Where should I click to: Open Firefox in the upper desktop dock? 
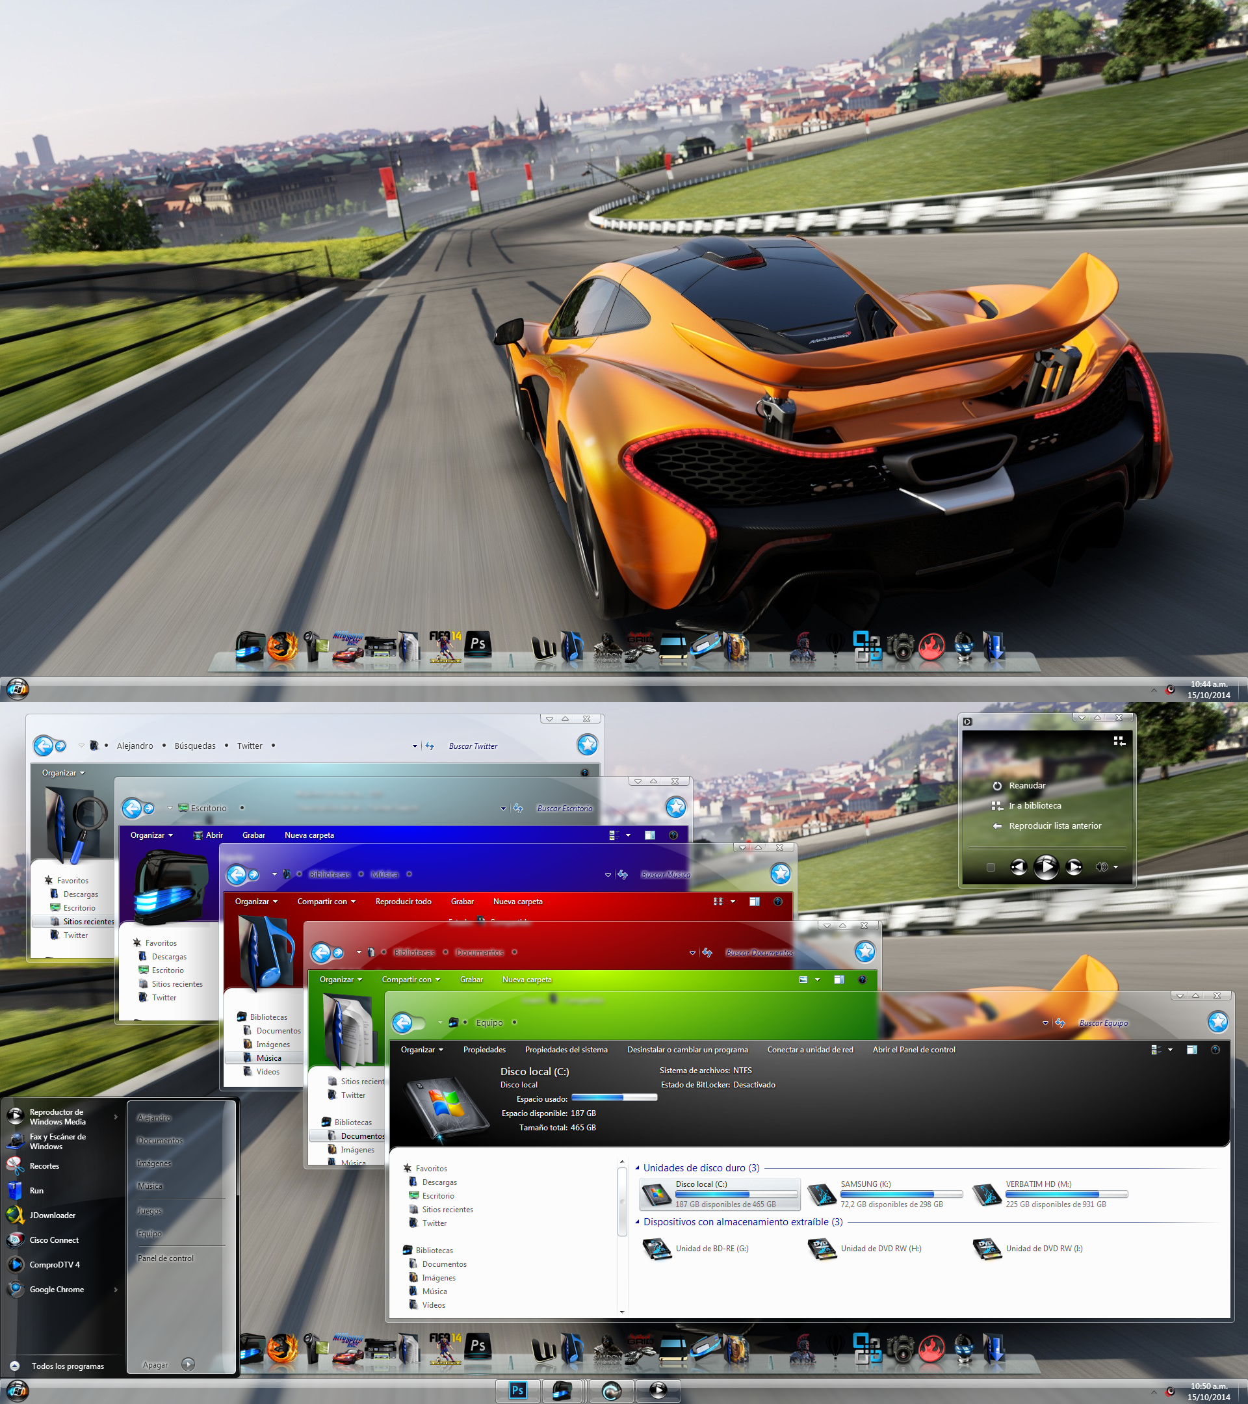pos(282,647)
